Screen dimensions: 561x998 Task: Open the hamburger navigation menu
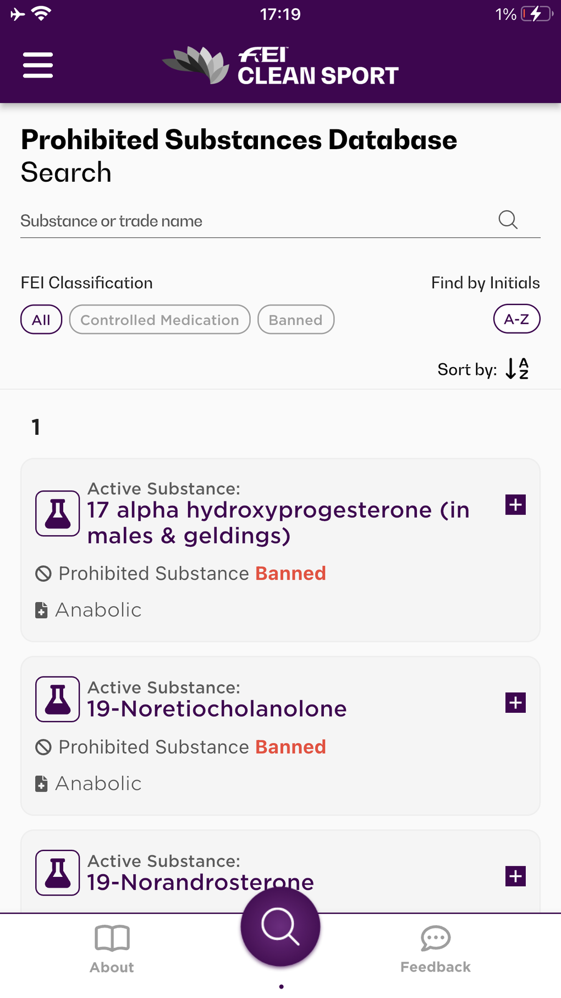click(x=37, y=64)
